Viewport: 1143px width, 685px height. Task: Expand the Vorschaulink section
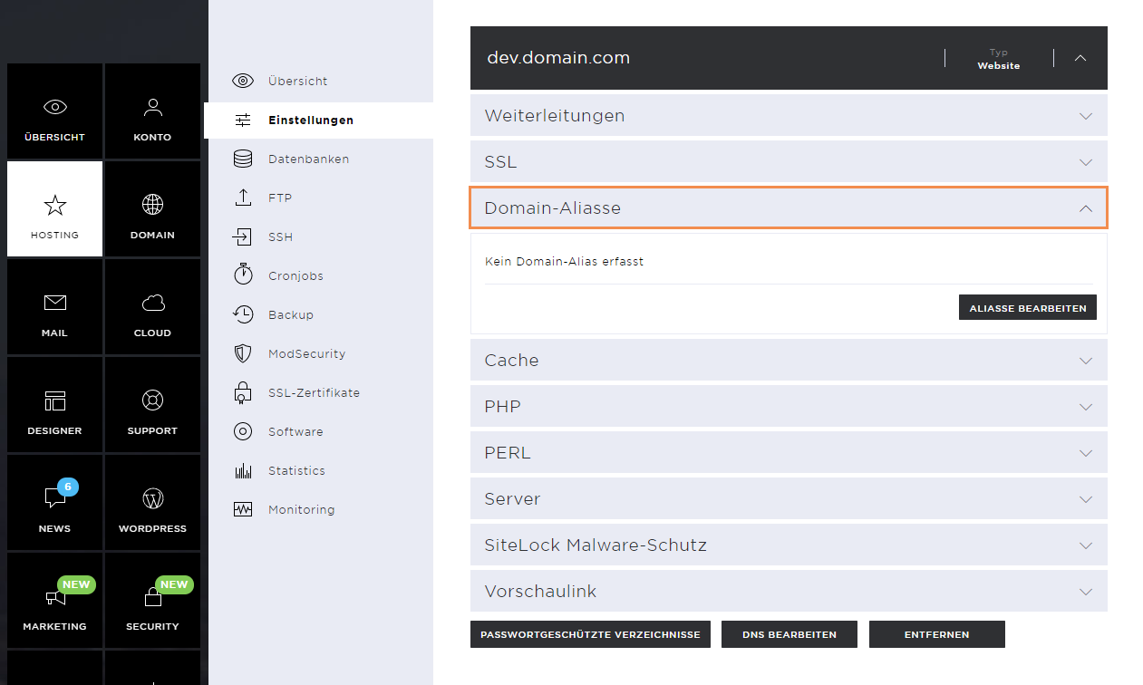(x=789, y=591)
